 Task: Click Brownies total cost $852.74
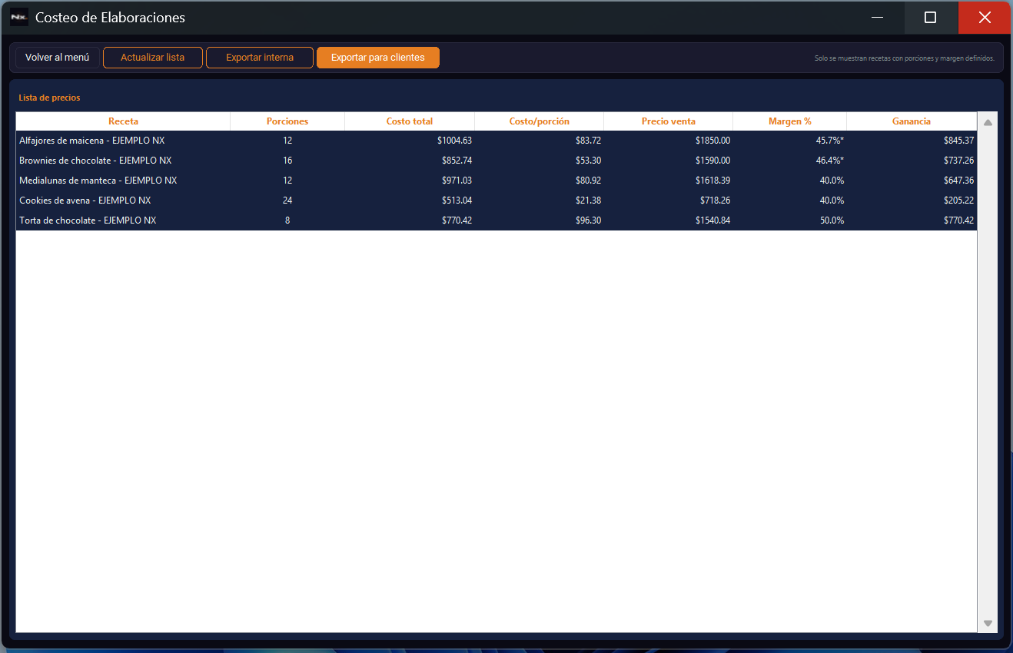pos(457,161)
